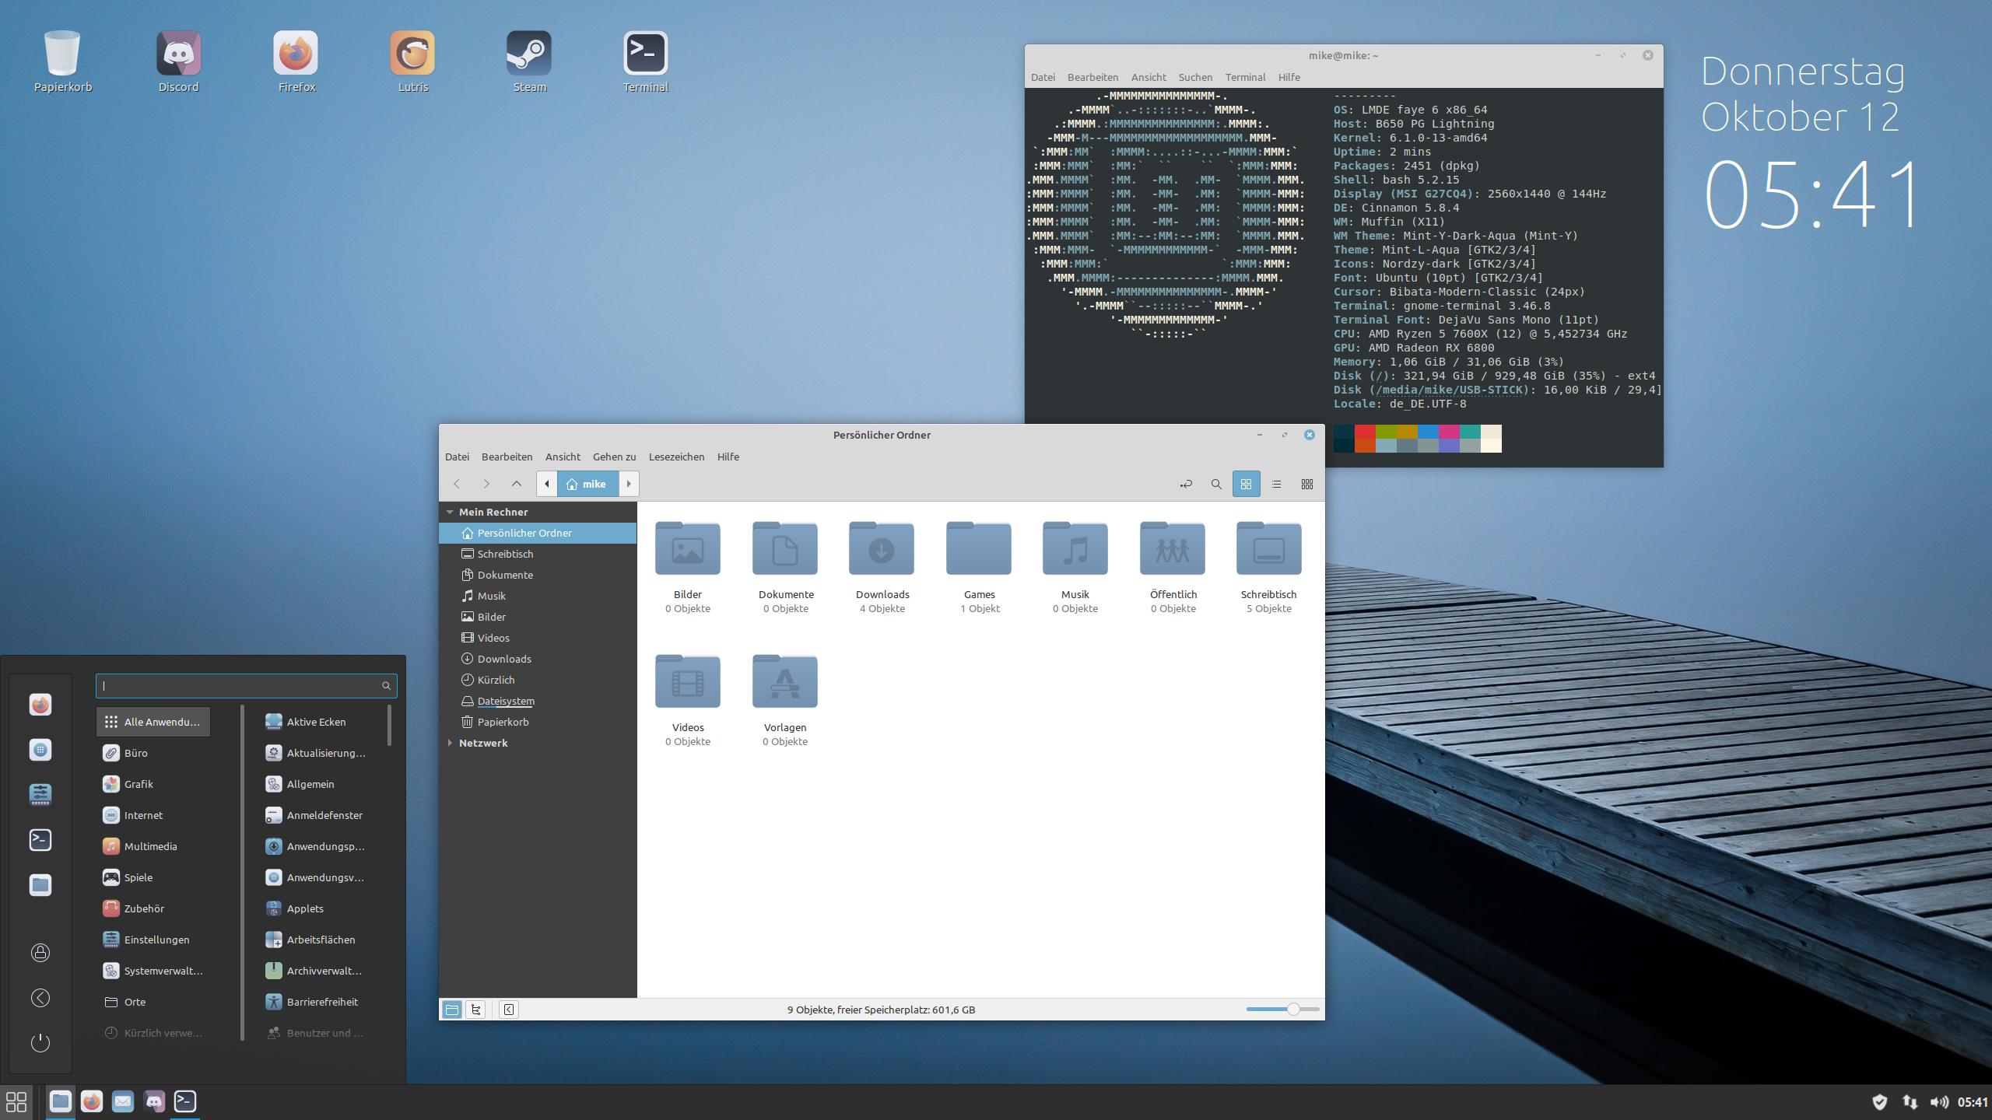
Task: Click the lock screen icon in menu
Action: tap(40, 953)
